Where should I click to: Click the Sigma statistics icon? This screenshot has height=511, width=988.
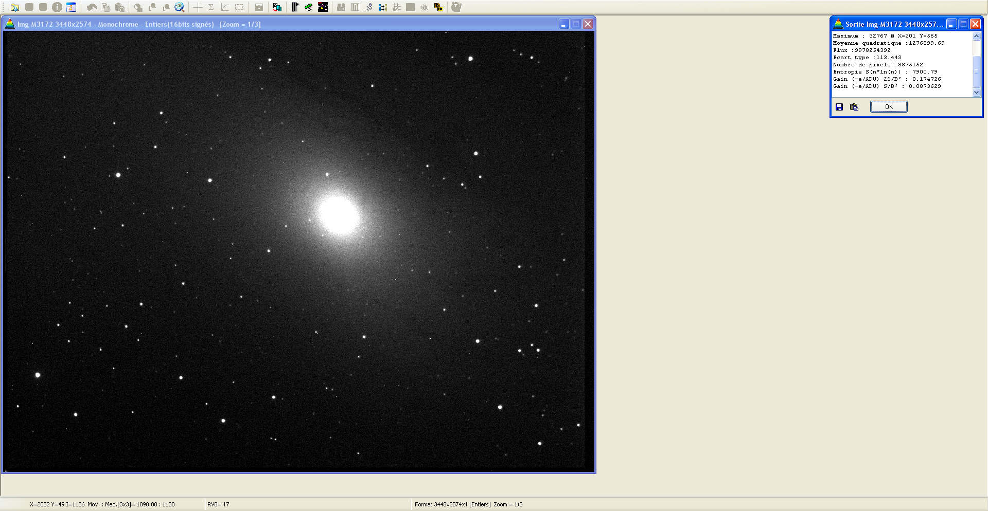[x=211, y=7]
